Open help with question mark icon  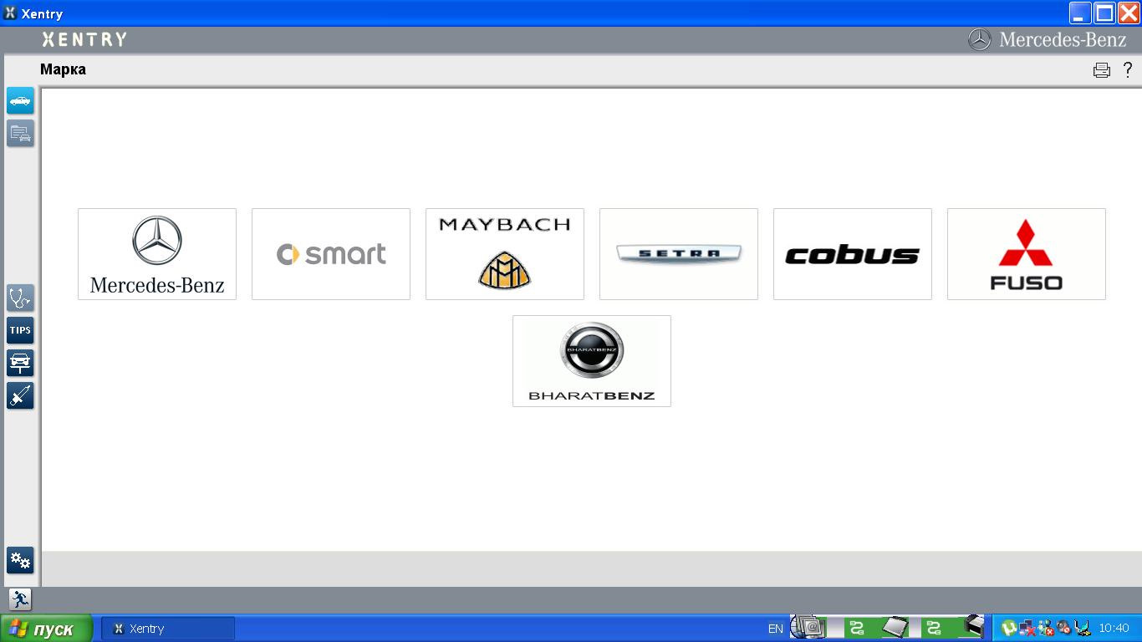pyautogui.click(x=1128, y=70)
